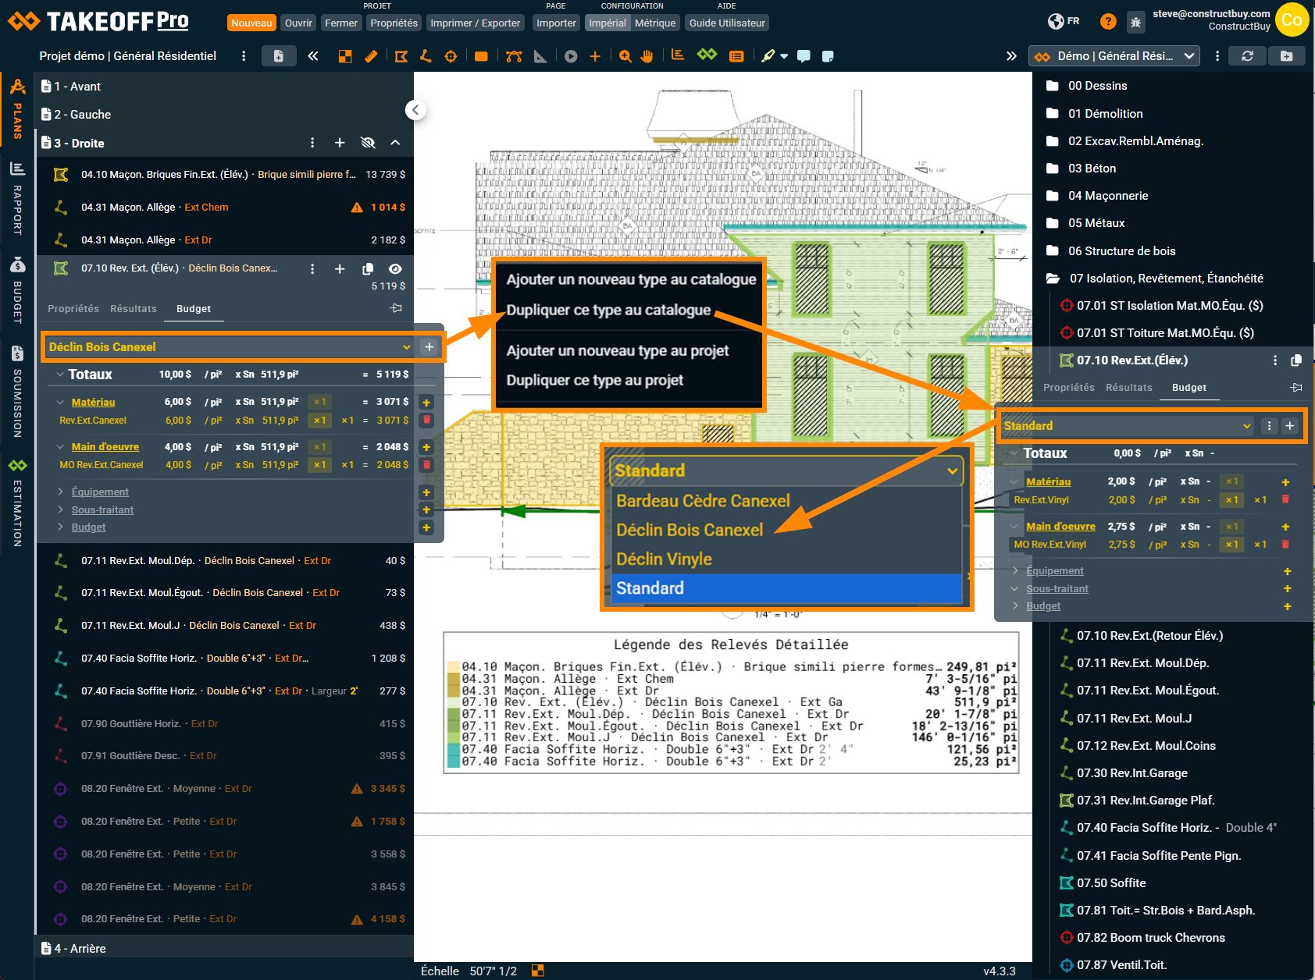This screenshot has width=1315, height=980.
Task: Click the green estimation icon in toolbar
Action: click(707, 55)
